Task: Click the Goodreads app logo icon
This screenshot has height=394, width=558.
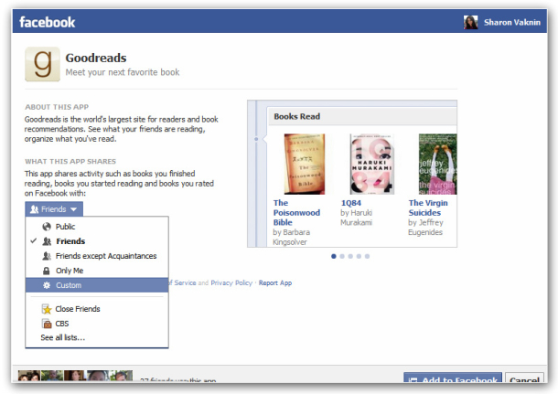Action: point(42,64)
